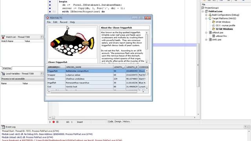Click the editor horizontal scroll right arrow
Viewport: 251px width, 141px height.
(195, 117)
